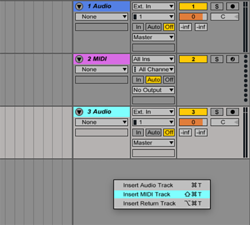Select the 2 MIDI track title bar

101,59
